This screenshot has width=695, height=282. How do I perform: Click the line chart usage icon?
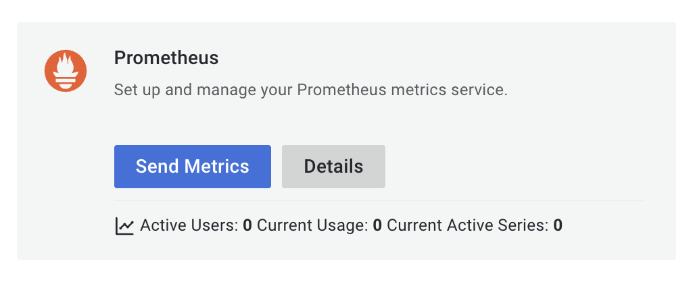tap(124, 226)
